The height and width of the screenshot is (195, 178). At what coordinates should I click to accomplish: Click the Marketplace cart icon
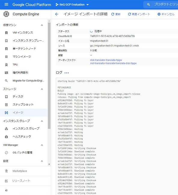pos(6,171)
